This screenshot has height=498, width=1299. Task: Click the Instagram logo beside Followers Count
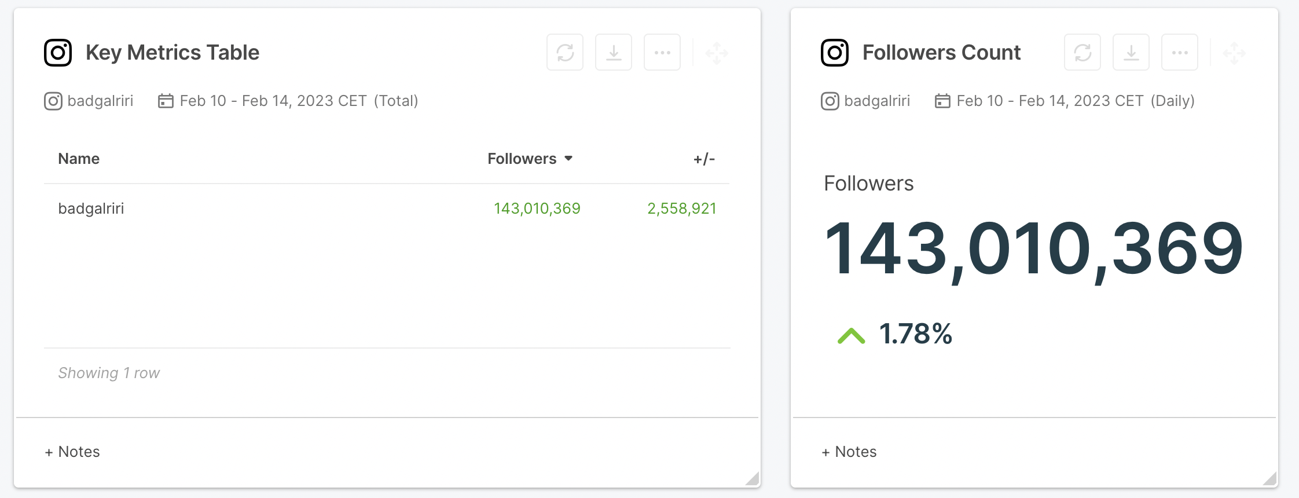tap(835, 53)
